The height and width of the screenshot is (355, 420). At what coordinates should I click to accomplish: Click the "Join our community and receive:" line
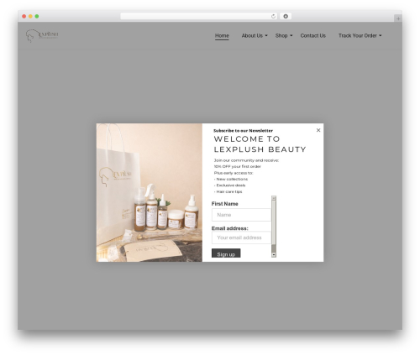[x=246, y=160]
